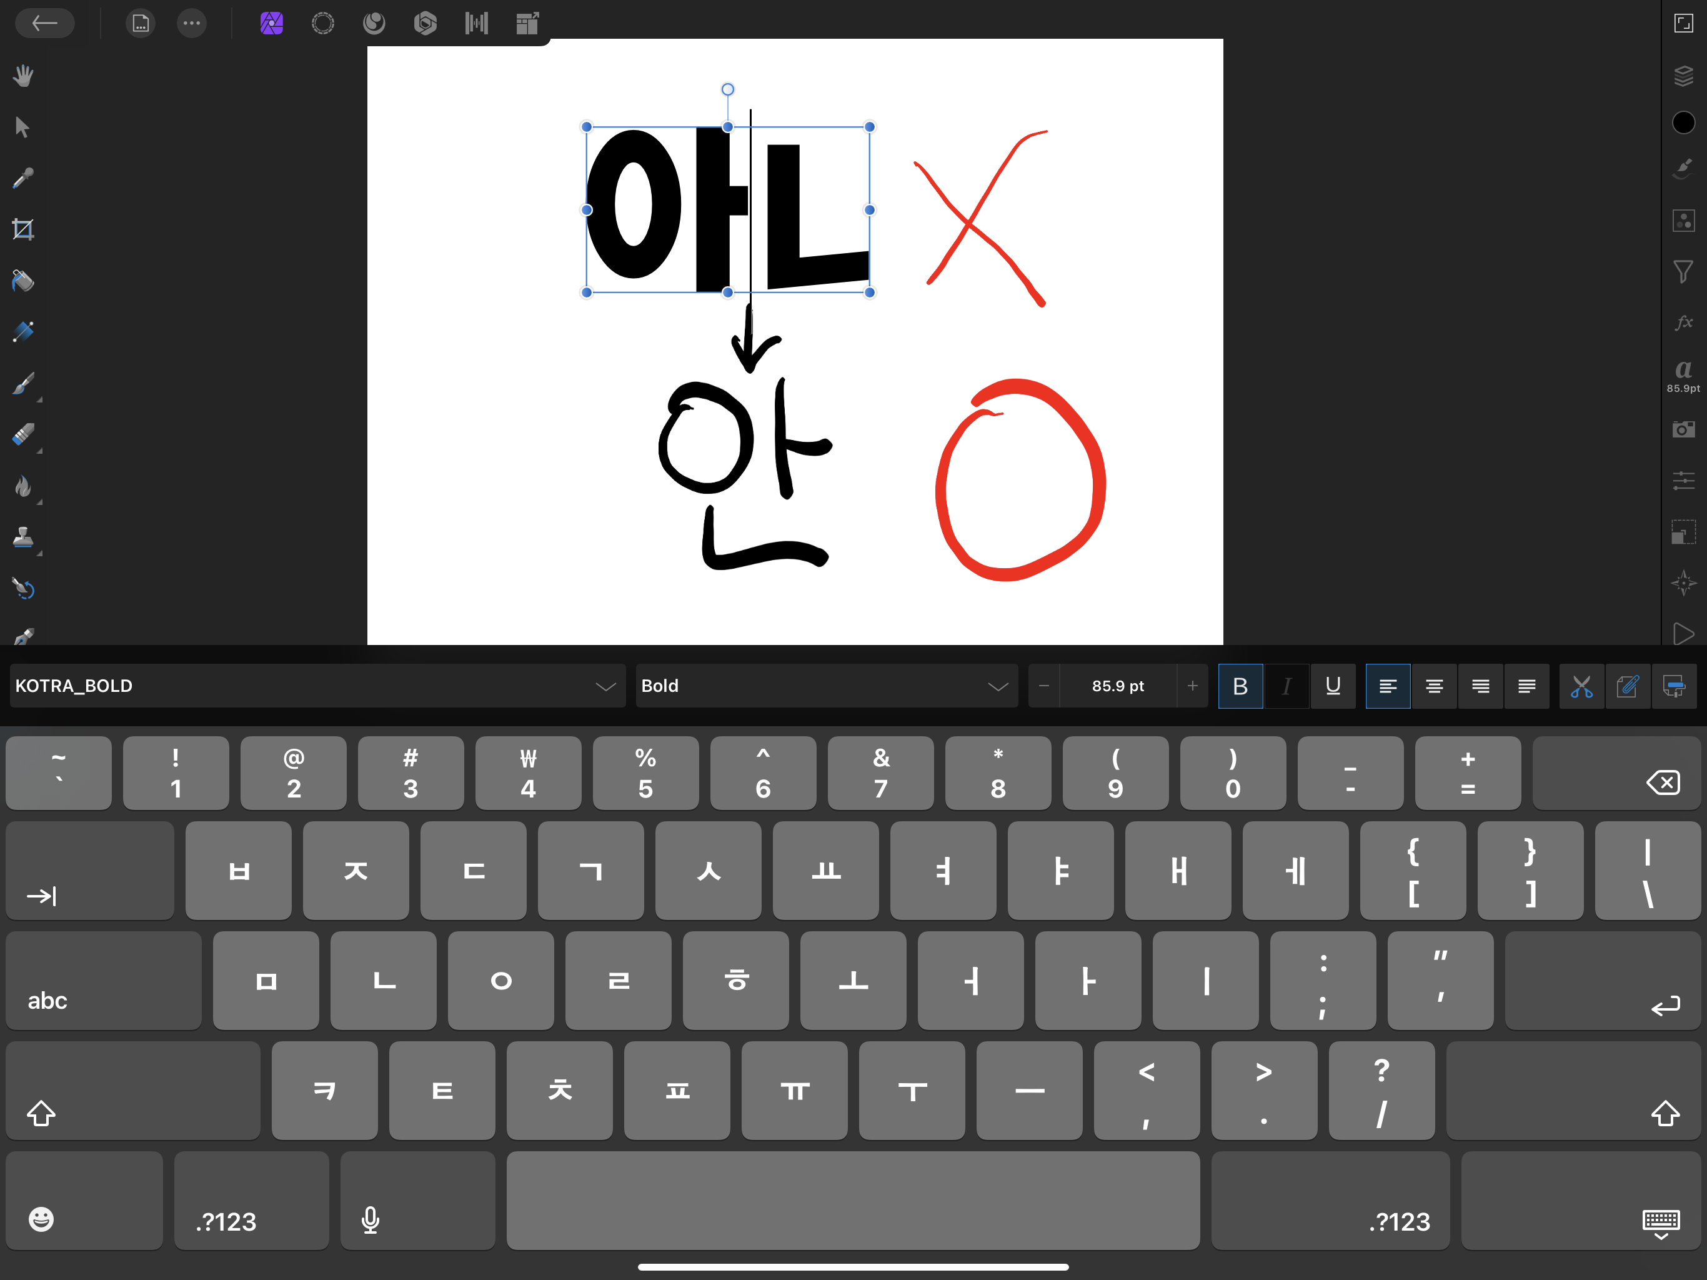The width and height of the screenshot is (1707, 1280).
Task: Switch to the Develop persona icon
Action: [x=426, y=23]
